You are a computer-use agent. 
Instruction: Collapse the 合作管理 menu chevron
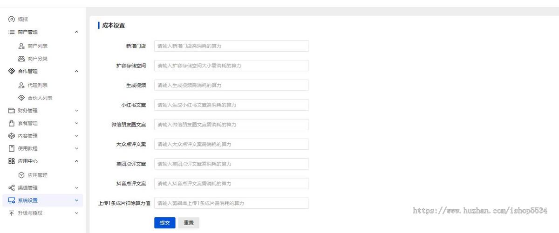[x=76, y=71]
